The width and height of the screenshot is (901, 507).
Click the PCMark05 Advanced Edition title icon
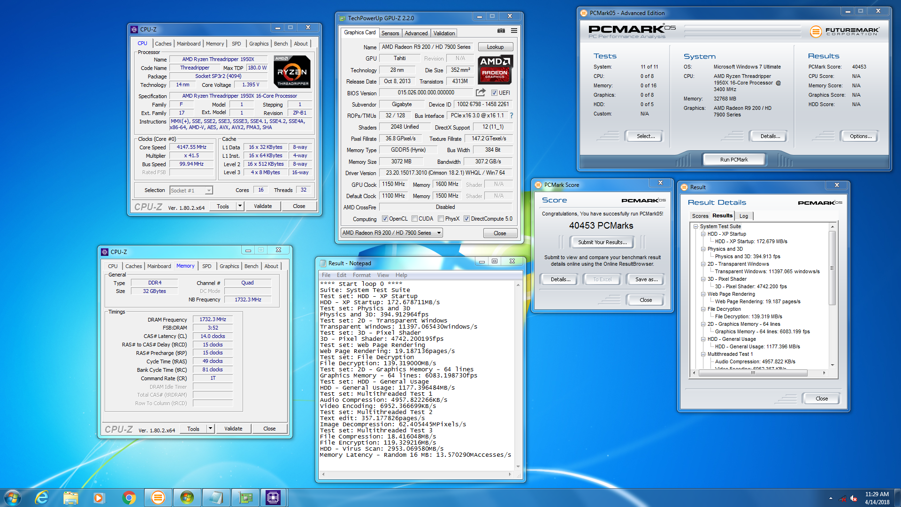click(584, 13)
